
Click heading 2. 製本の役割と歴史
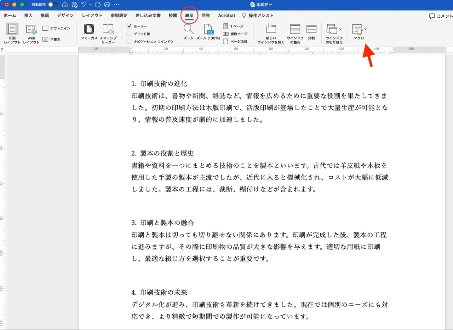click(x=162, y=153)
